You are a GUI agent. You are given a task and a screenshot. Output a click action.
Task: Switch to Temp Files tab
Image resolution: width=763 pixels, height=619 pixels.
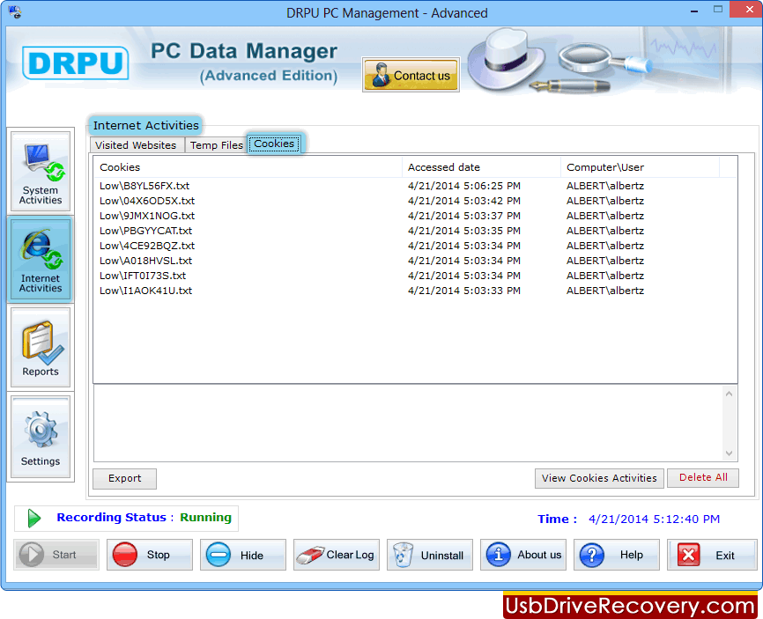(x=216, y=145)
